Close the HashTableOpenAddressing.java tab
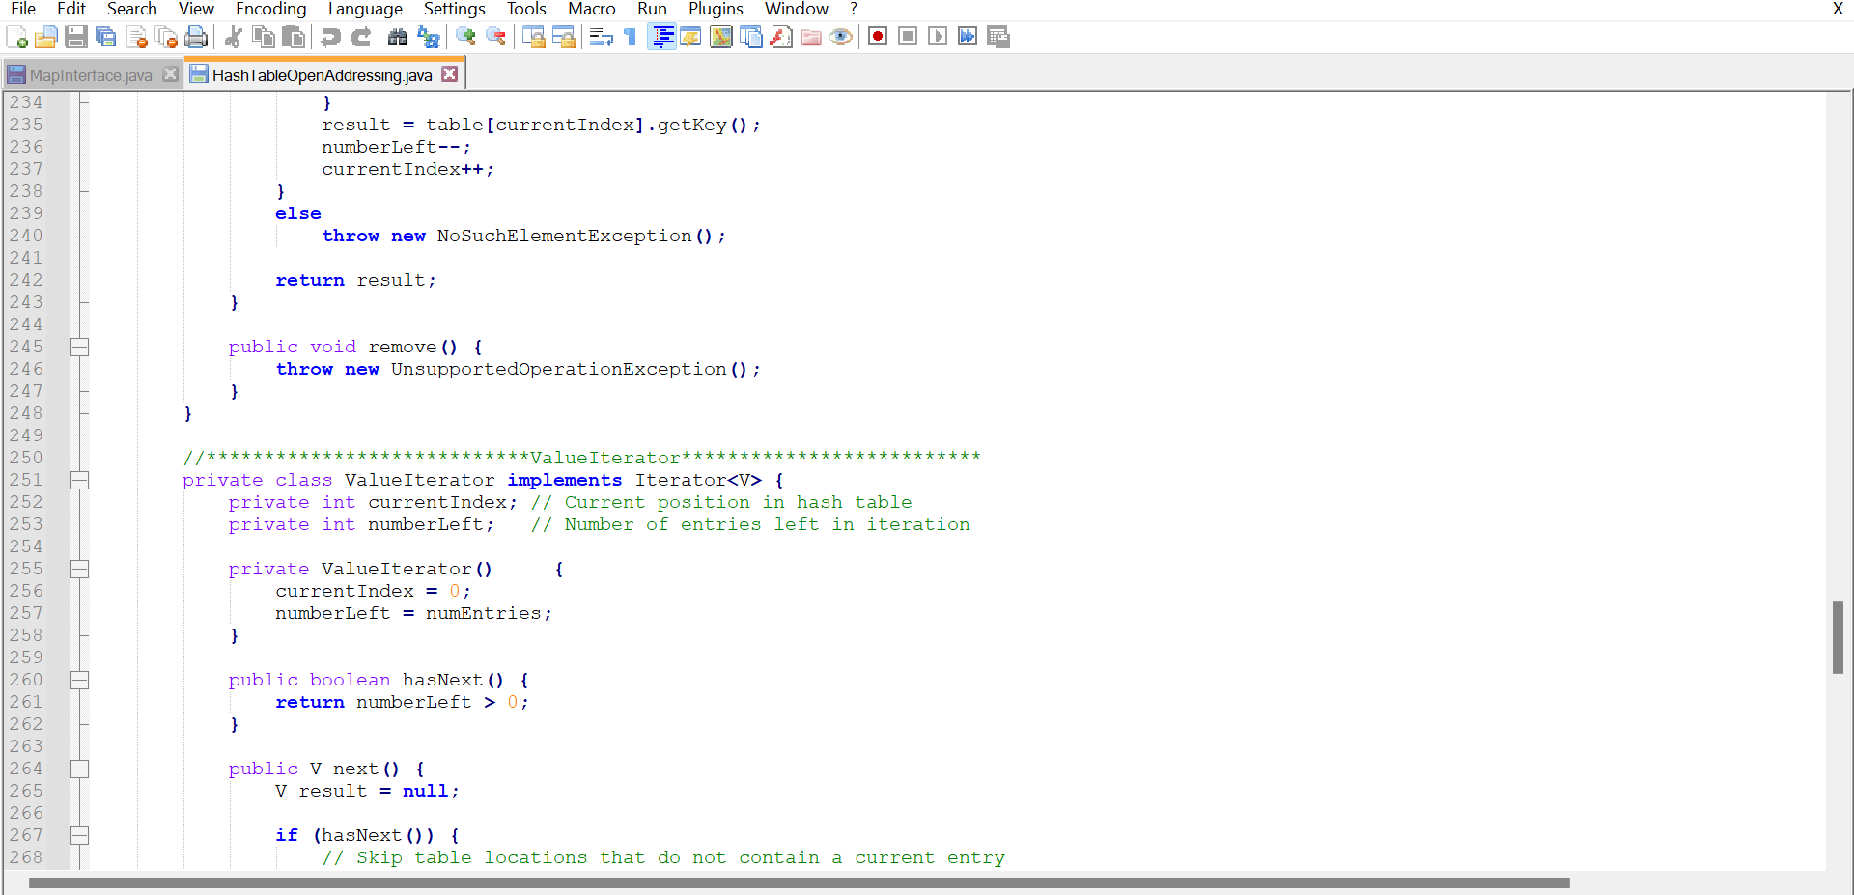Viewport: 1854px width, 895px height. point(449,73)
